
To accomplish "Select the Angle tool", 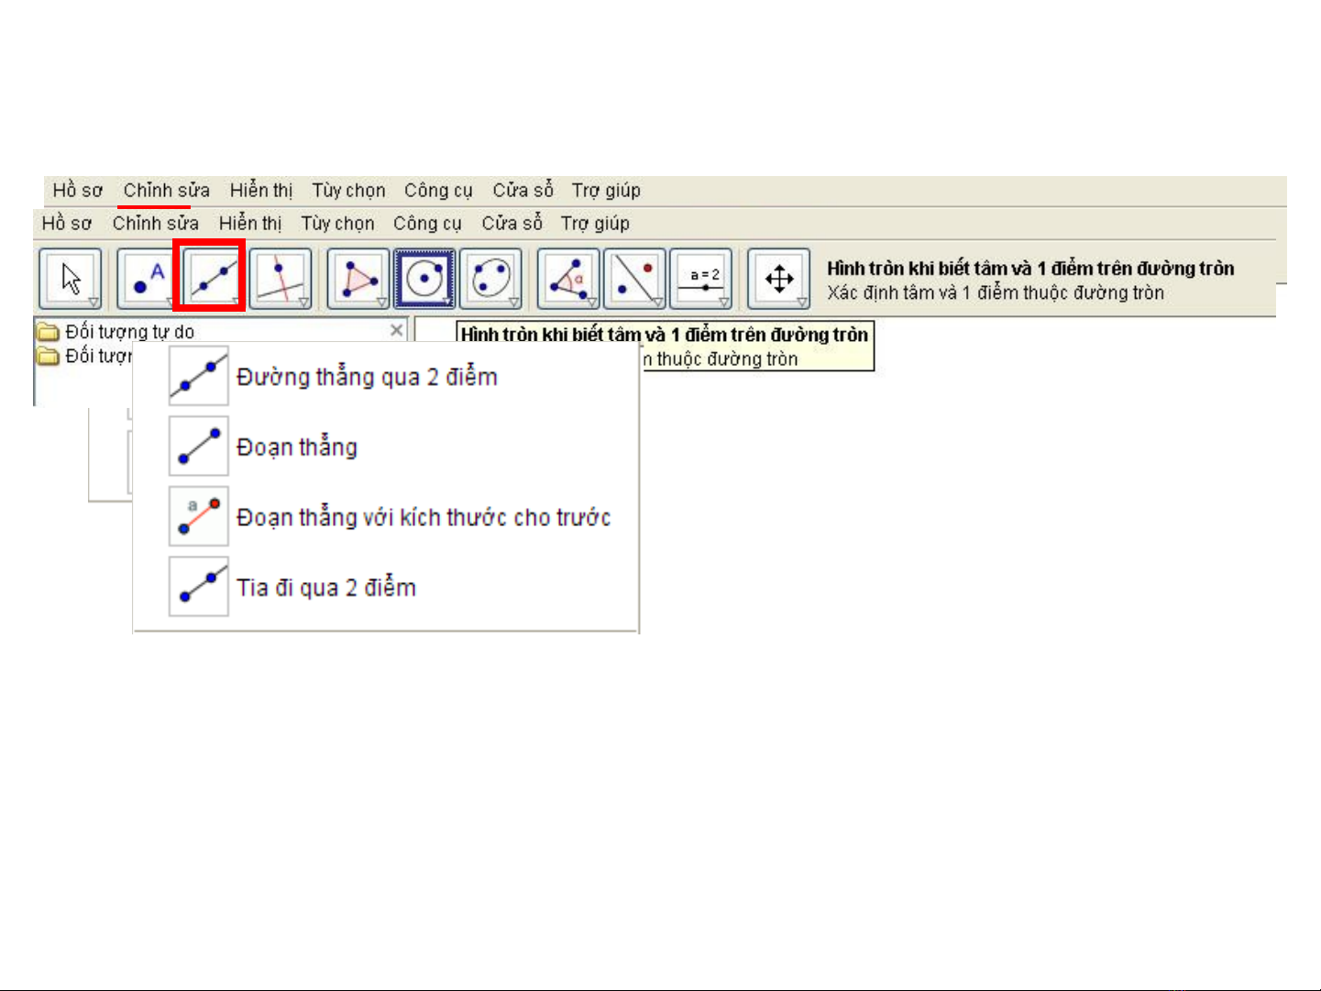I will click(567, 278).
